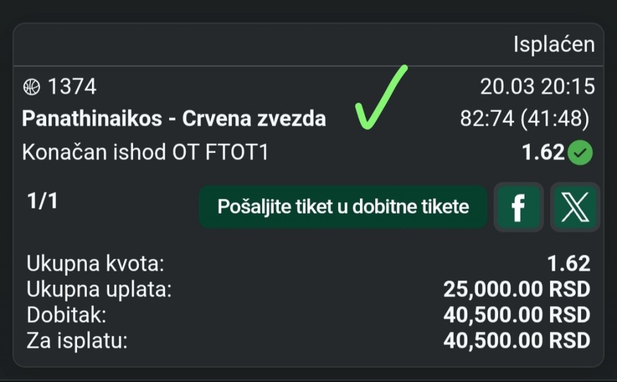Click the 1/1 ticket counter
This screenshot has width=617, height=382.
tap(42, 201)
